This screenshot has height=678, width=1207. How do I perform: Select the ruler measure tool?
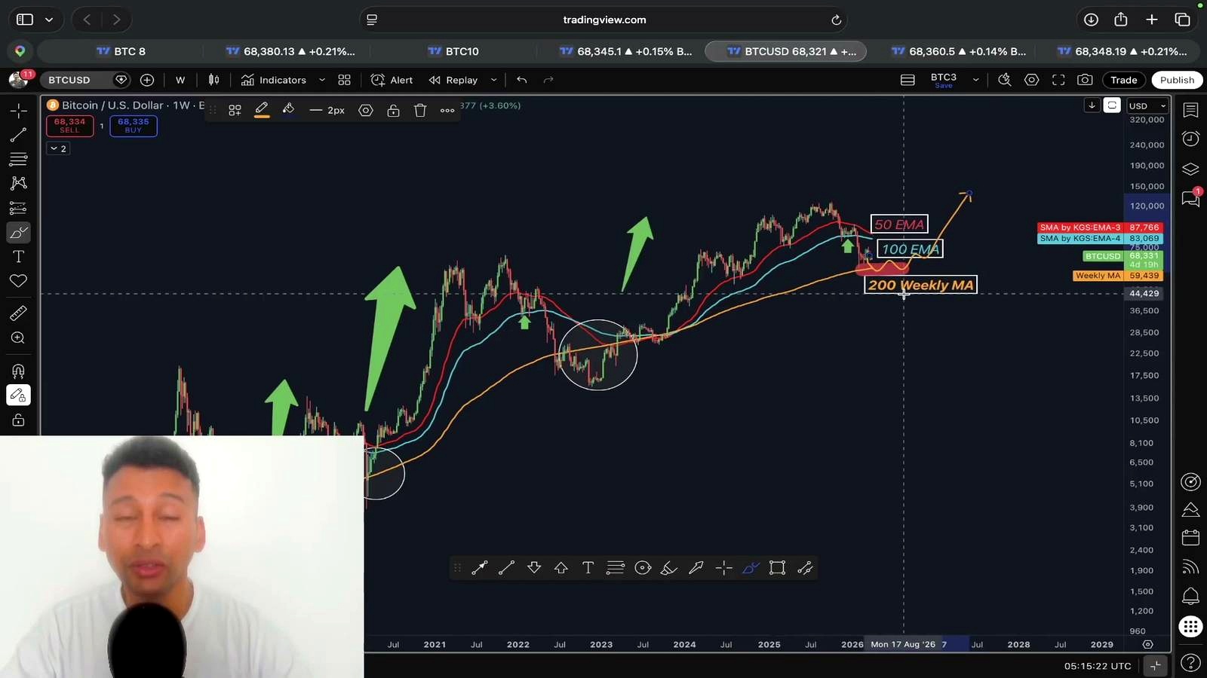tap(18, 313)
